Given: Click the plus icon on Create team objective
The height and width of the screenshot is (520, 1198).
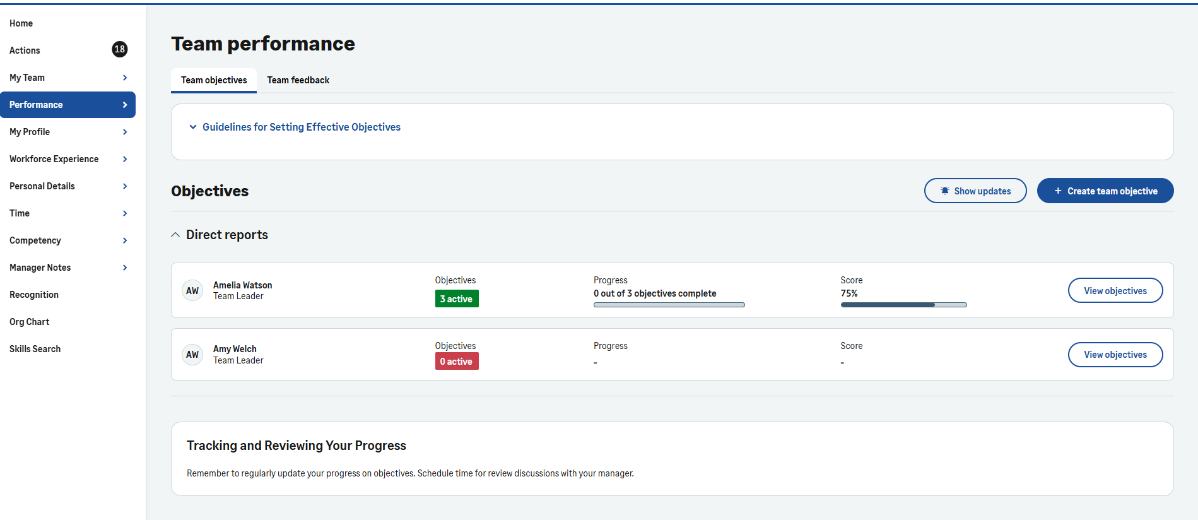Looking at the screenshot, I should tap(1058, 191).
